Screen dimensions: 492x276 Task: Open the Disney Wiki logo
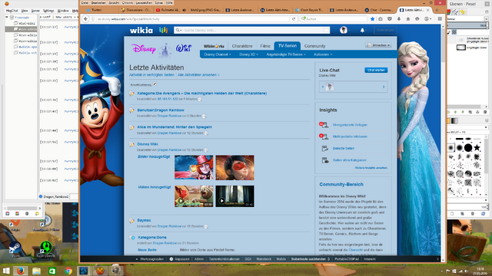(x=161, y=49)
